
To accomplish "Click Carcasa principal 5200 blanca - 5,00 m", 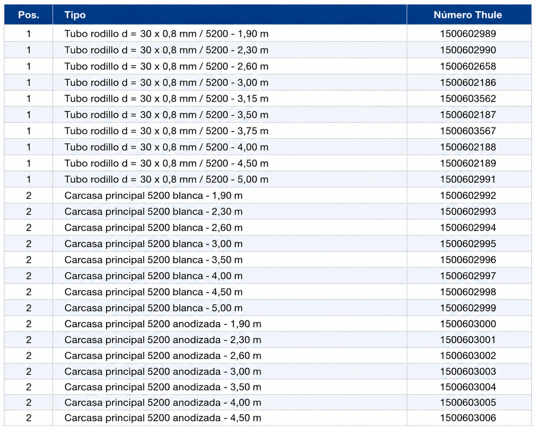I will tap(153, 308).
